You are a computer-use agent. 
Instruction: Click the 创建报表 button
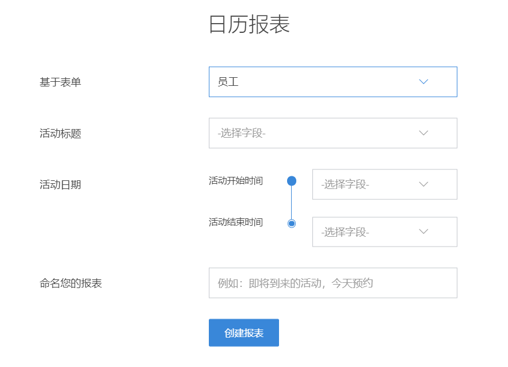(x=244, y=333)
